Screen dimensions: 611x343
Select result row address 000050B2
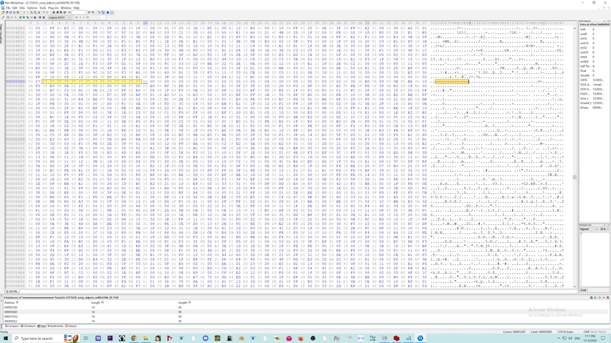click(x=11, y=312)
